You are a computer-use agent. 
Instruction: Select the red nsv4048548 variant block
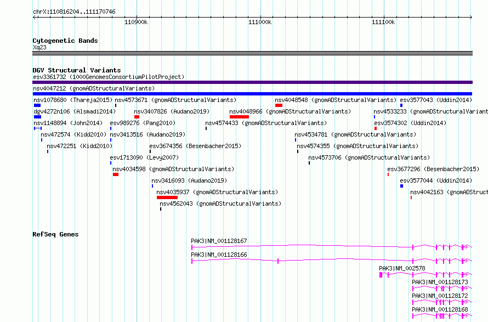[x=279, y=105]
